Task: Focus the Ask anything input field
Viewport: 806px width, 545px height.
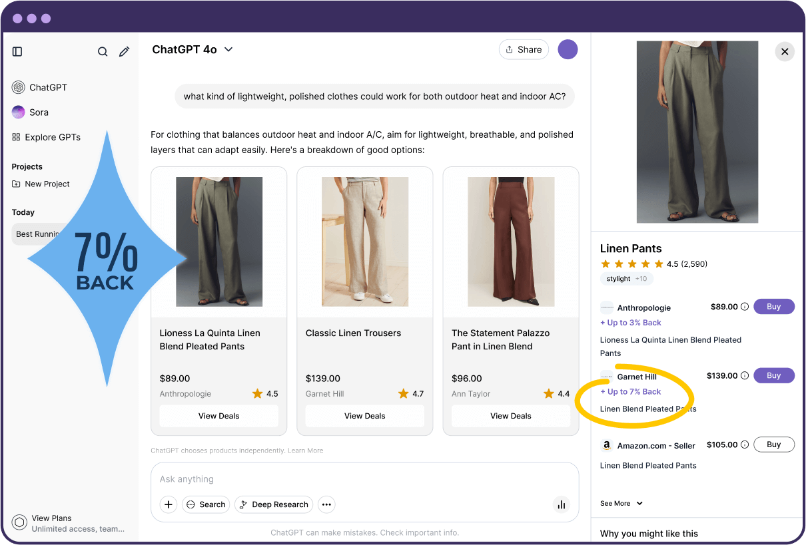Action: point(365,479)
